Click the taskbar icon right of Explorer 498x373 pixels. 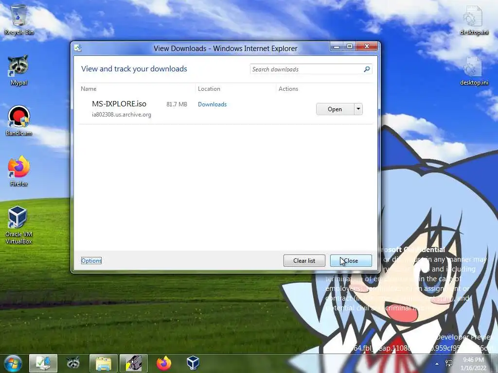coord(134,363)
